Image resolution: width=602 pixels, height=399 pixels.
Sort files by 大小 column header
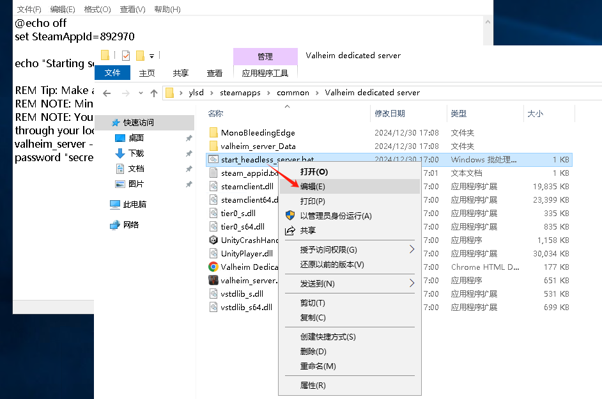pyautogui.click(x=550, y=113)
